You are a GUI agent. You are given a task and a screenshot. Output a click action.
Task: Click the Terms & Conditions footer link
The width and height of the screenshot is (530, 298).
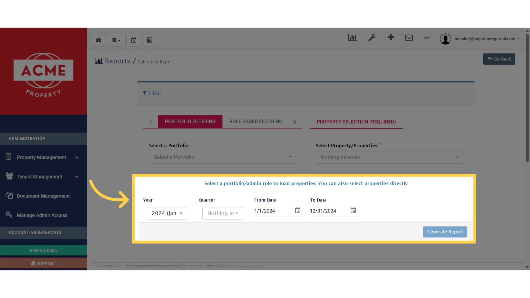[220, 266]
